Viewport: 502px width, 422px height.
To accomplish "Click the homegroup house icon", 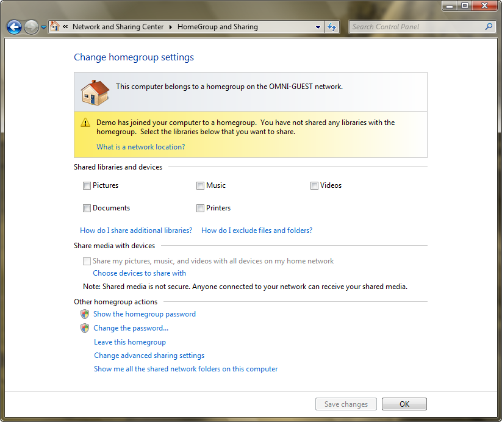I will pos(95,93).
